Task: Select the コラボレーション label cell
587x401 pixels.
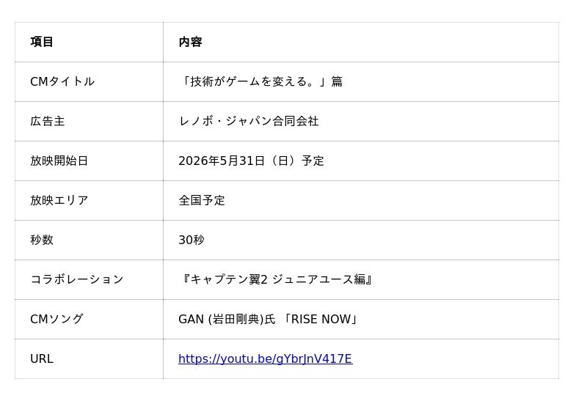Action: (89, 280)
